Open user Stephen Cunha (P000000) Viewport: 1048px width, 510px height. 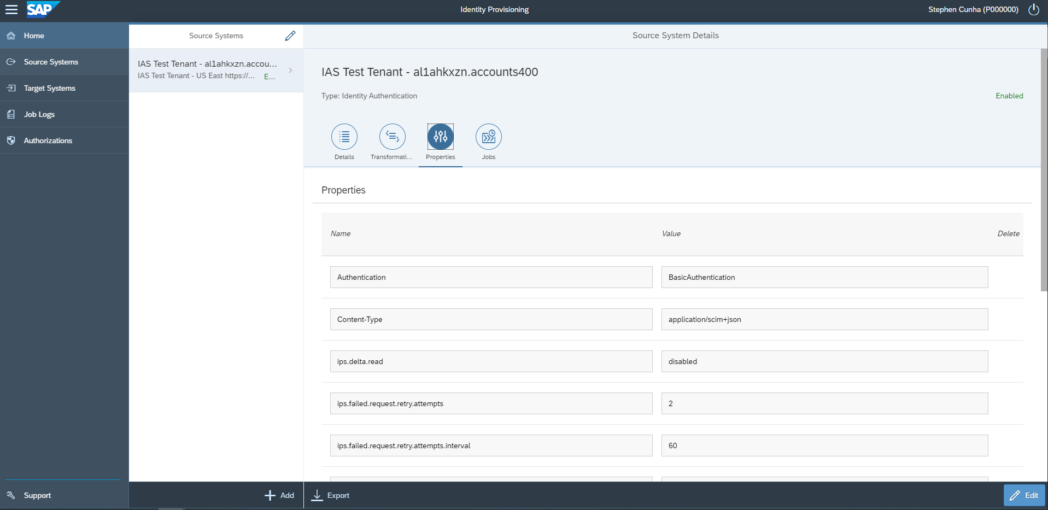[973, 9]
